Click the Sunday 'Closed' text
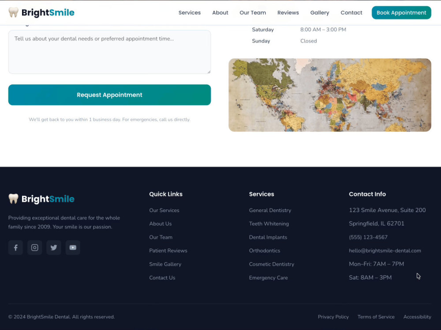Image resolution: width=441 pixels, height=330 pixels. pyautogui.click(x=308, y=41)
